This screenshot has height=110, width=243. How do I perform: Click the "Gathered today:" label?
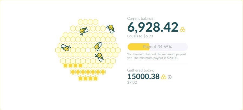coord(141,70)
